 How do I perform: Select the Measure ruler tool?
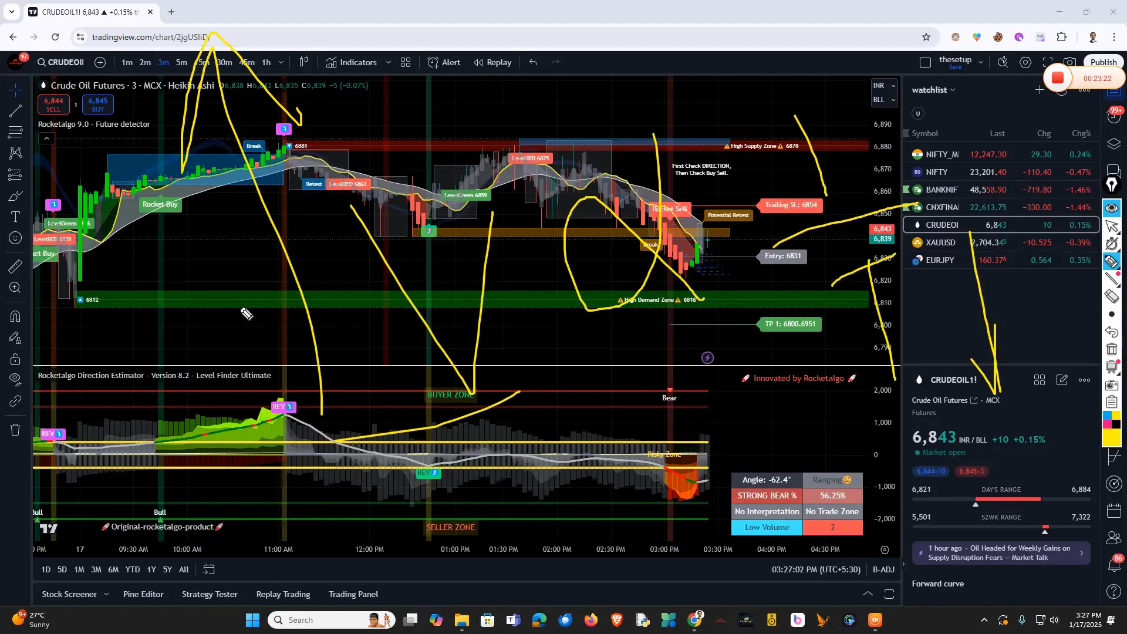[15, 266]
